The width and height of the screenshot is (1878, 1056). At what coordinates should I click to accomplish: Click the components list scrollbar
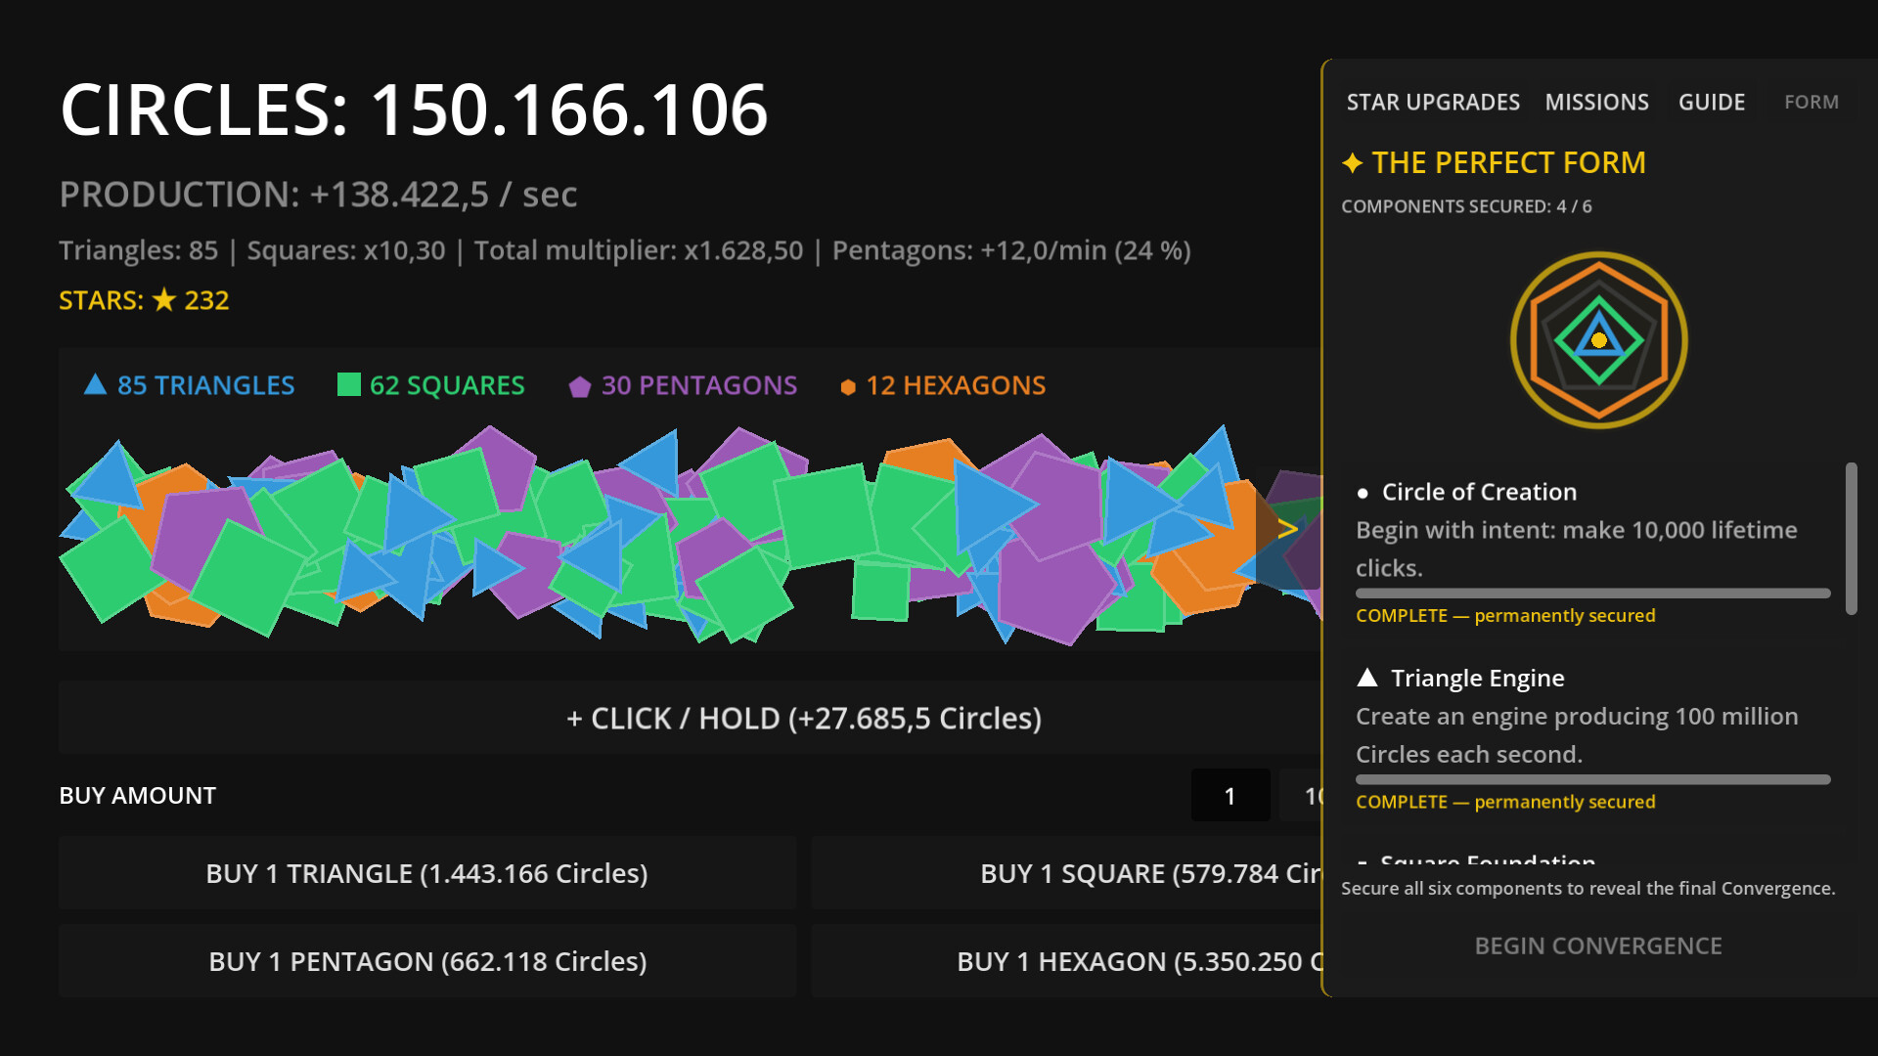(x=1851, y=539)
